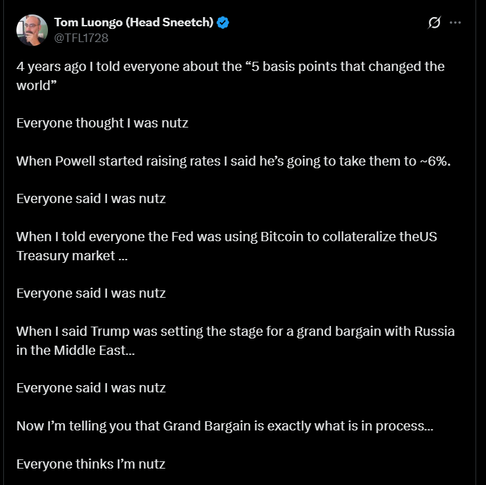Click the word "Bitcoin" in the post

[x=286, y=237]
